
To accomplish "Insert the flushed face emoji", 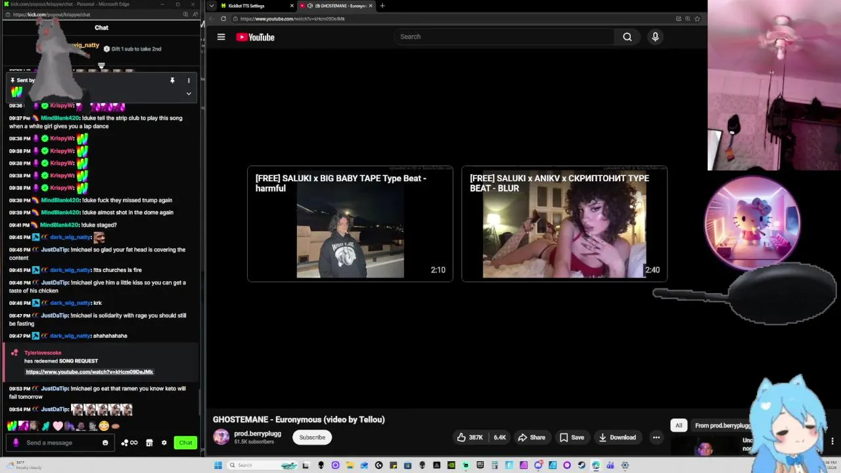I will coord(104,426).
